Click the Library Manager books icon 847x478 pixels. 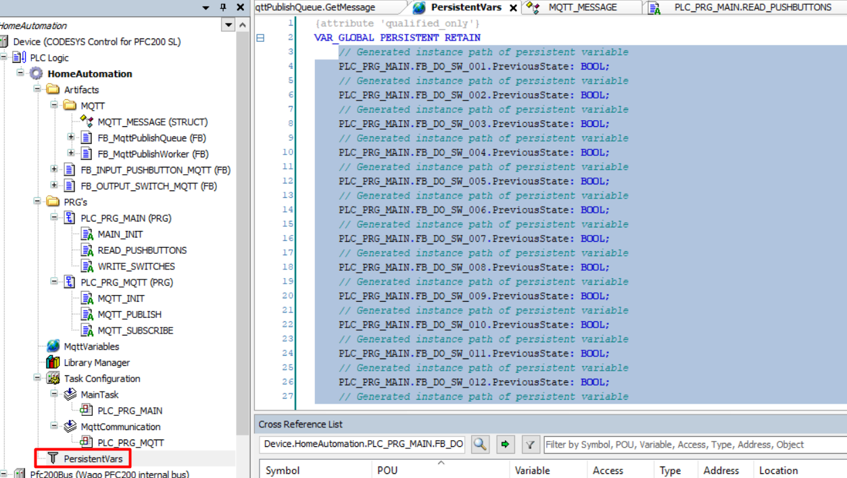[x=53, y=363]
